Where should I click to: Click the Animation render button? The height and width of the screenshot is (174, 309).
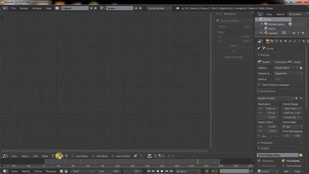(280, 62)
